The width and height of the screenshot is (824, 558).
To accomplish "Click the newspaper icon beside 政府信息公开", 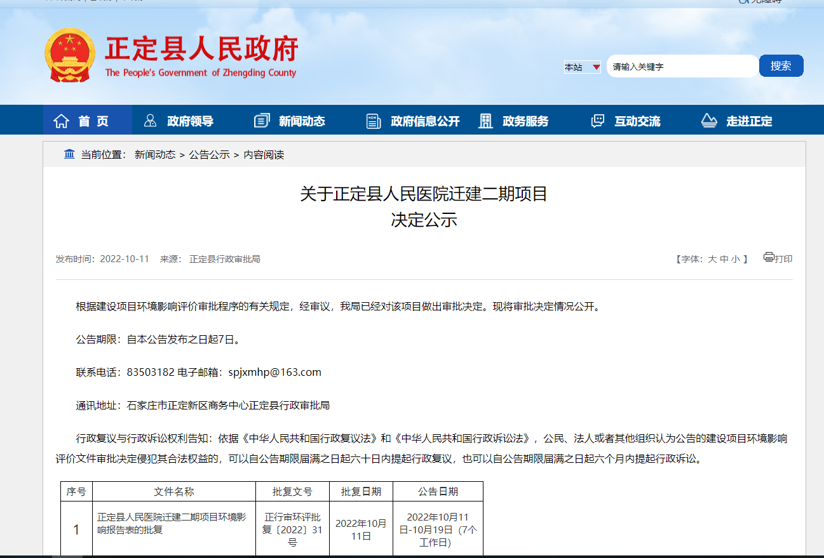I will click(x=374, y=121).
